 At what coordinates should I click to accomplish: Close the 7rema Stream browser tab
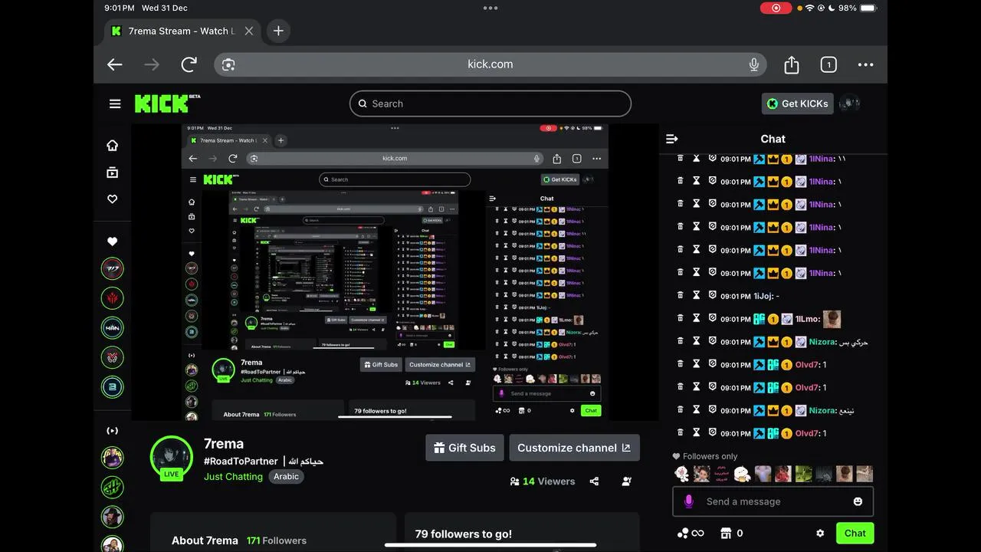click(x=248, y=31)
